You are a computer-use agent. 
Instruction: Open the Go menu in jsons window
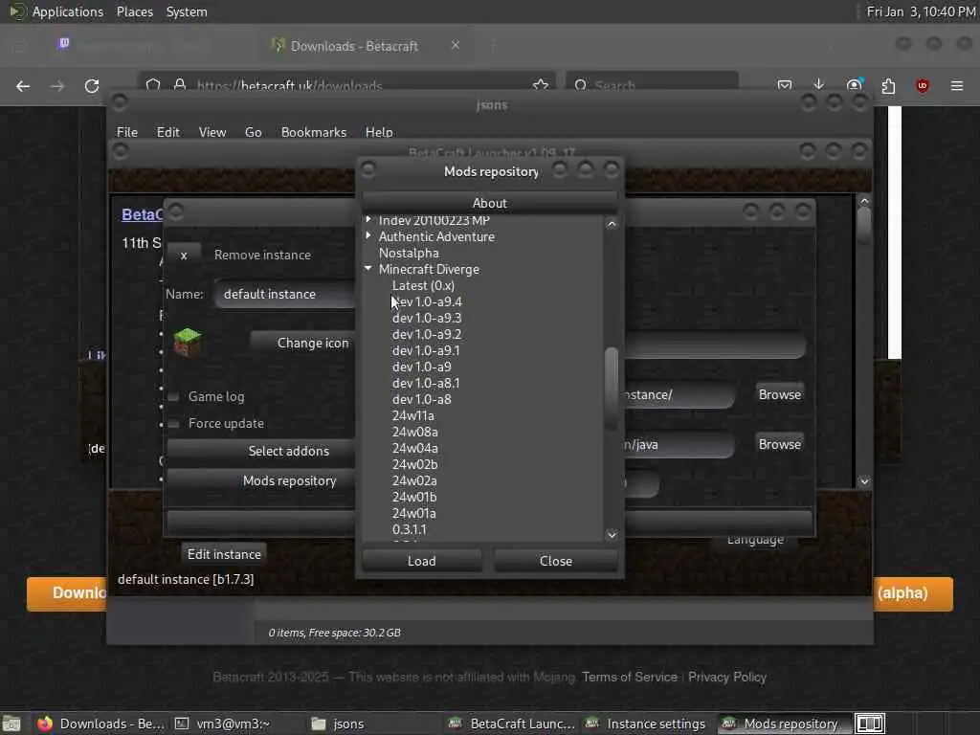pos(253,132)
